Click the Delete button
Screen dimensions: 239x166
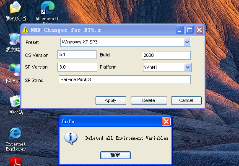[149, 100]
